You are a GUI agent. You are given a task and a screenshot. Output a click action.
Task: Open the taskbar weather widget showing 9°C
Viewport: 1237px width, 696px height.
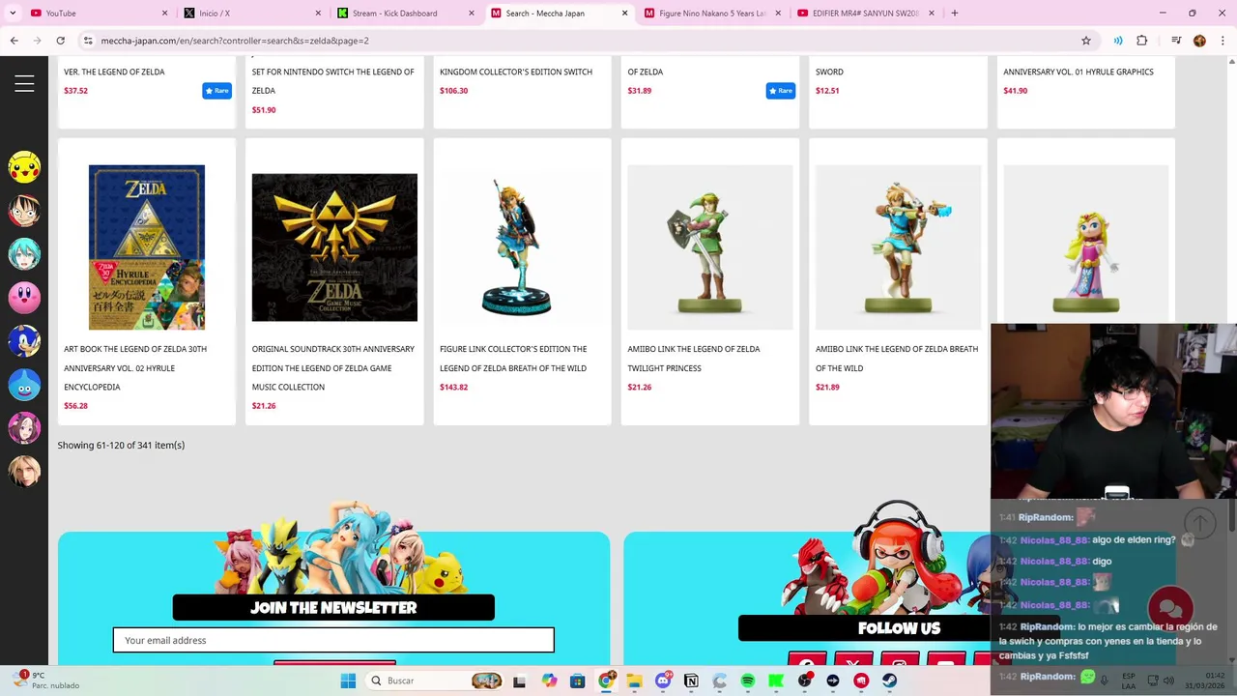[46, 681]
